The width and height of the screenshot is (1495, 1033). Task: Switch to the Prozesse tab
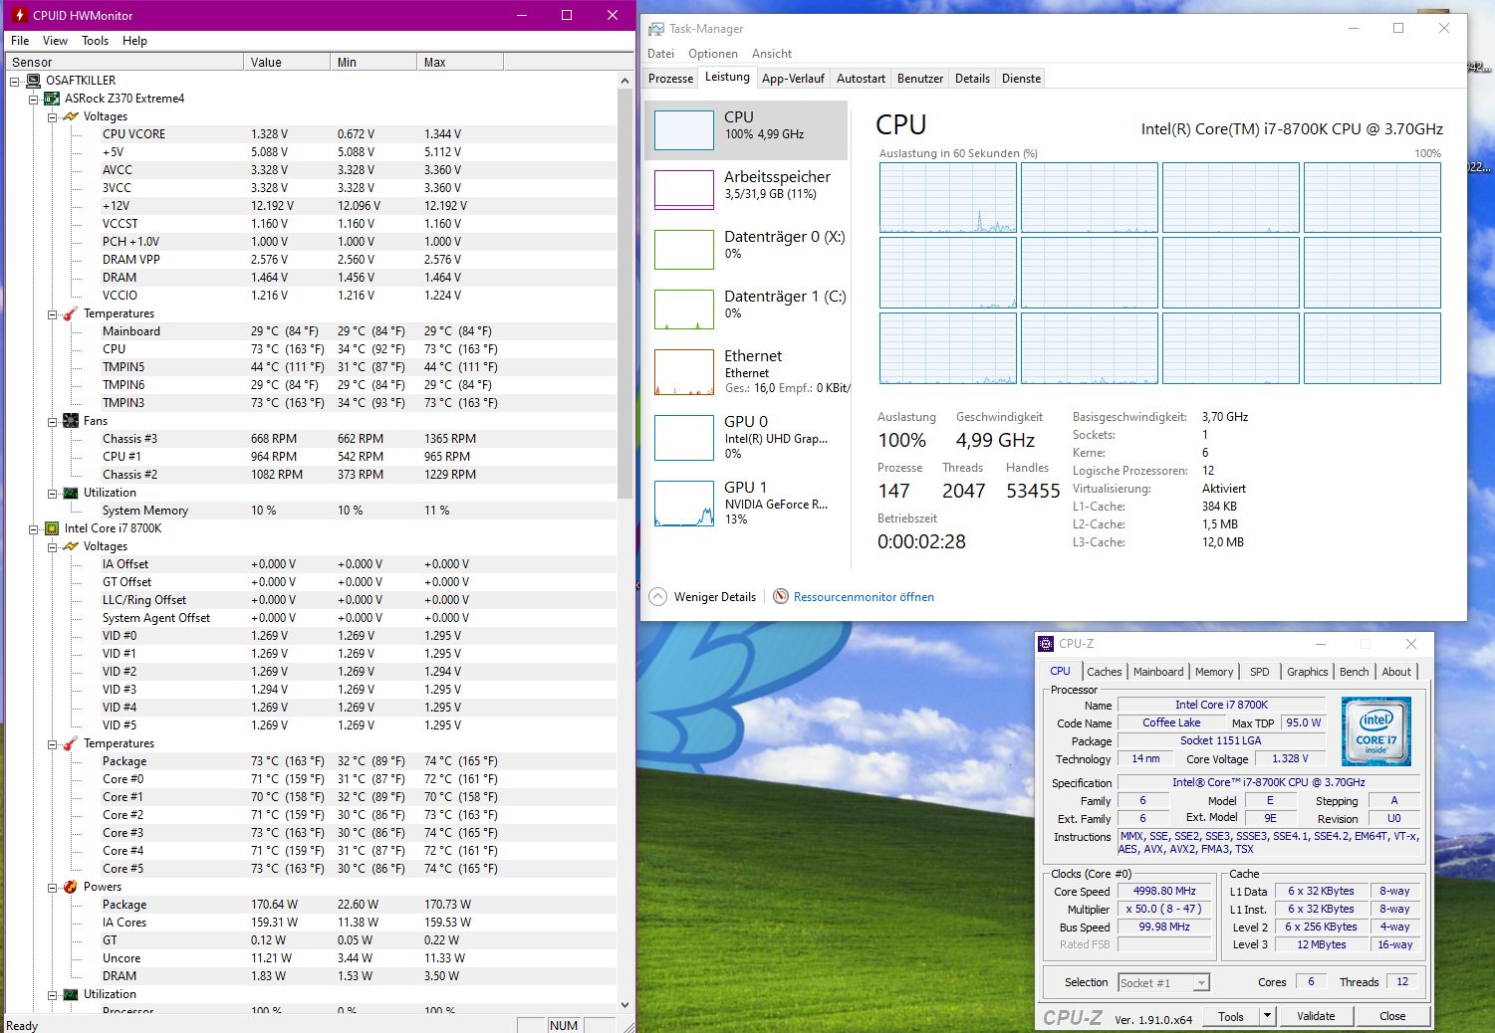pos(670,79)
